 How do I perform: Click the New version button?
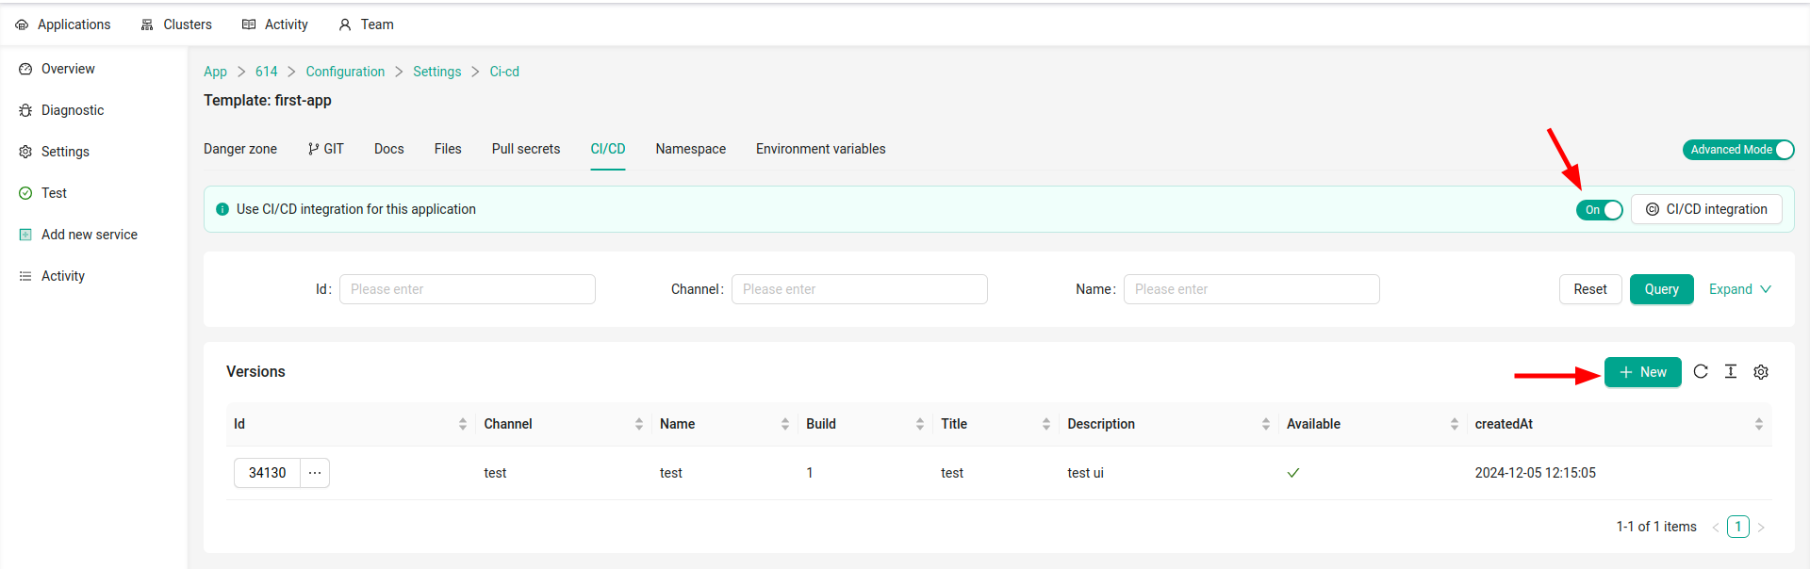[1642, 372]
